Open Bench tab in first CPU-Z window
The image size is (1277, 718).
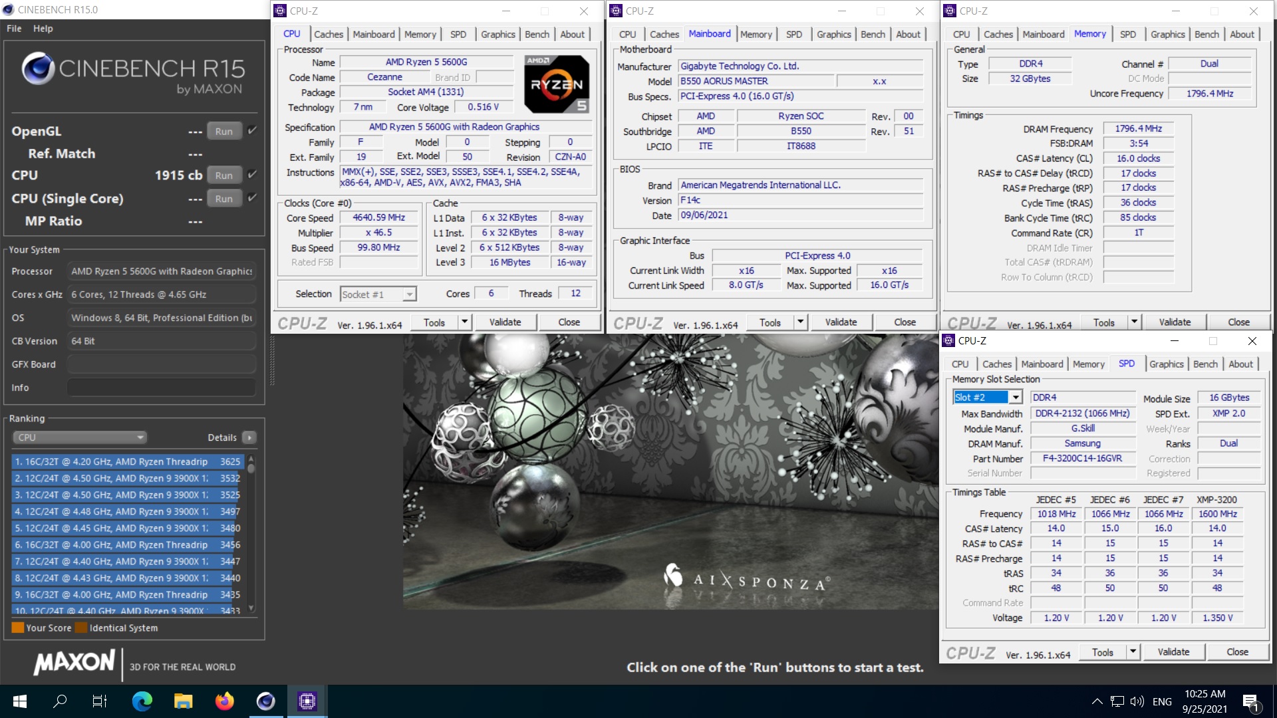click(x=537, y=34)
